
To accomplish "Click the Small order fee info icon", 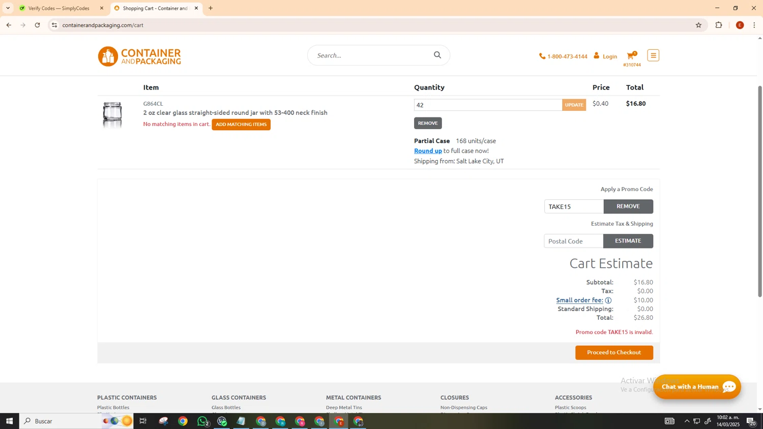I will pyautogui.click(x=608, y=300).
